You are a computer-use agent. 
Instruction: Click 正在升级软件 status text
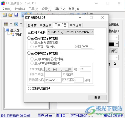coord(81,115)
